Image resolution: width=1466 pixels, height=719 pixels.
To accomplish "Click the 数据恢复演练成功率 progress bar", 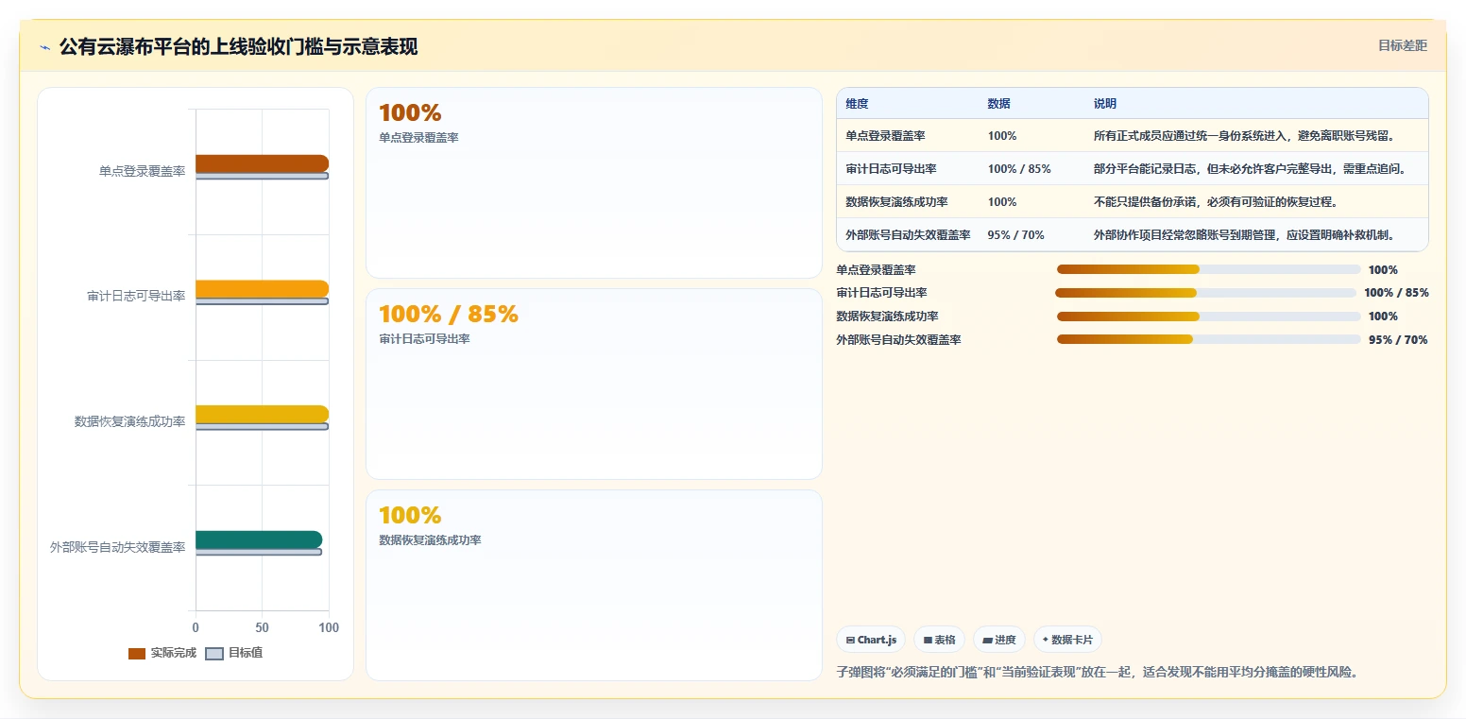I will pos(1208,317).
